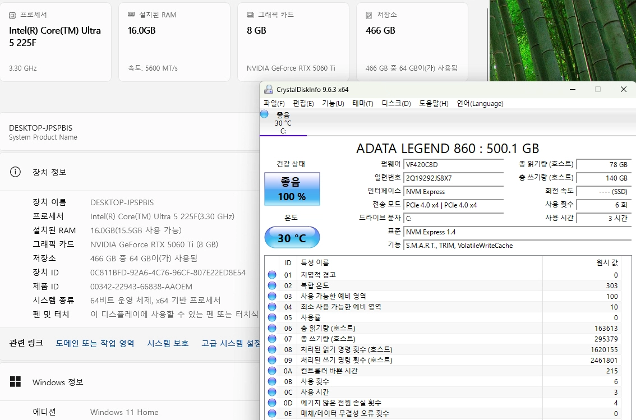Click the processor icon on the 프로세서 card
This screenshot has width=636, height=420.
click(12, 15)
